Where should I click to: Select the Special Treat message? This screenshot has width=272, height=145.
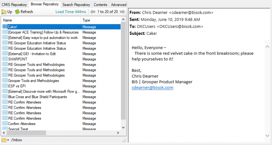pyautogui.click(x=18, y=129)
